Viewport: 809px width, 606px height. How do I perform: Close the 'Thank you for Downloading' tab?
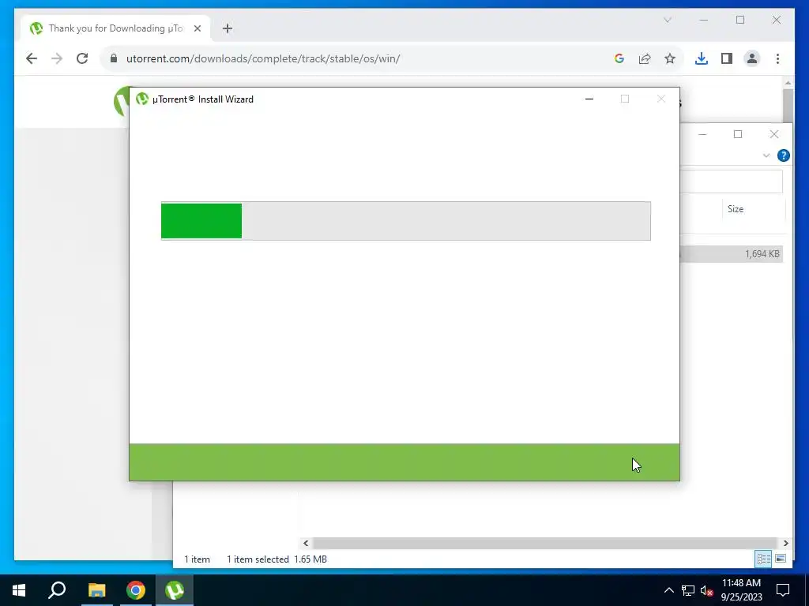point(197,28)
